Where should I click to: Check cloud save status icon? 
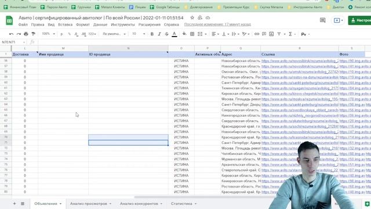[x=208, y=18]
